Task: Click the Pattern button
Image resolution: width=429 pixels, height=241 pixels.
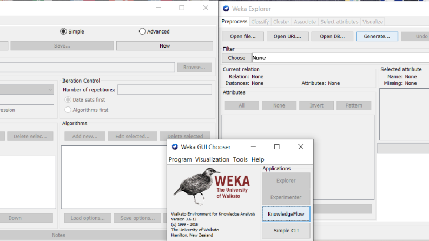Action: pos(354,105)
